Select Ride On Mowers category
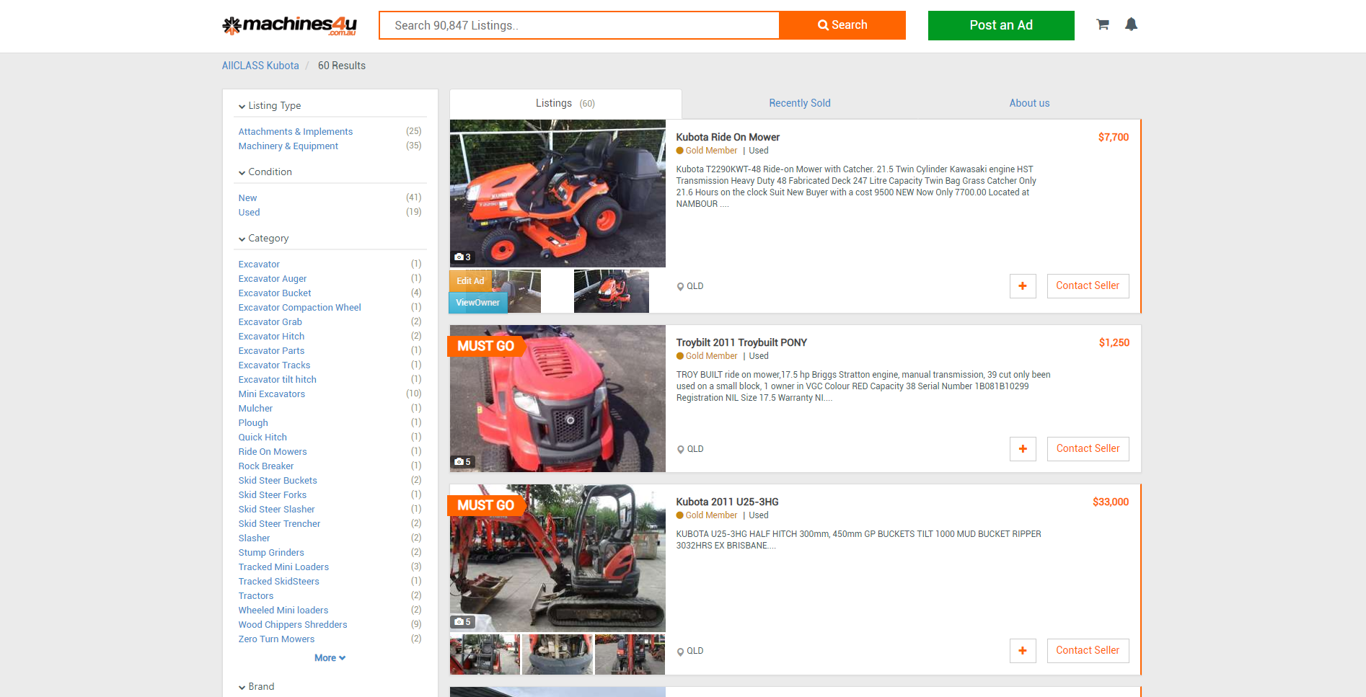This screenshot has width=1366, height=697. pyautogui.click(x=273, y=452)
